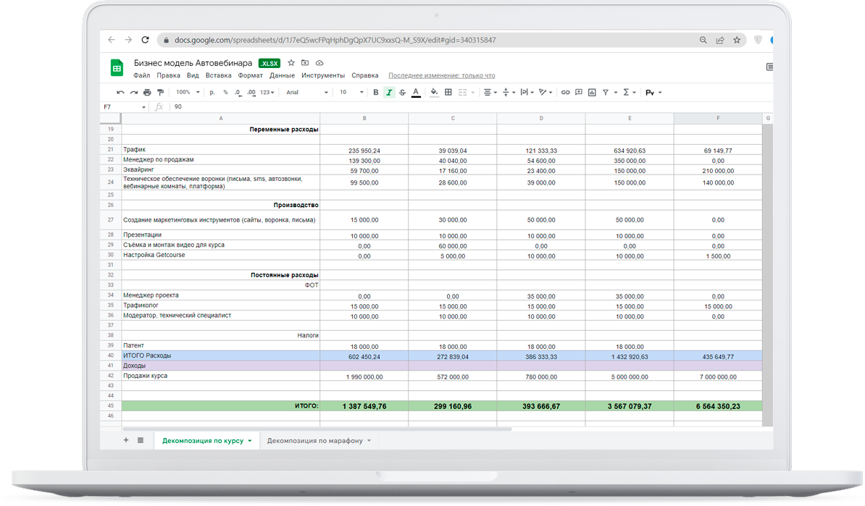Open the fill color picker
This screenshot has width=865, height=506.
(x=434, y=93)
